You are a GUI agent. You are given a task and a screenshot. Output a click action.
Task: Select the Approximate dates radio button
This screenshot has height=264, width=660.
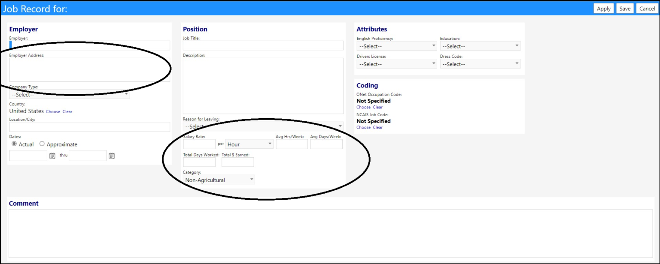(42, 144)
